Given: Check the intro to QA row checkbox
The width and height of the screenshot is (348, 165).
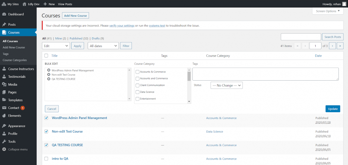Looking at the screenshot, I should coord(46,159).
